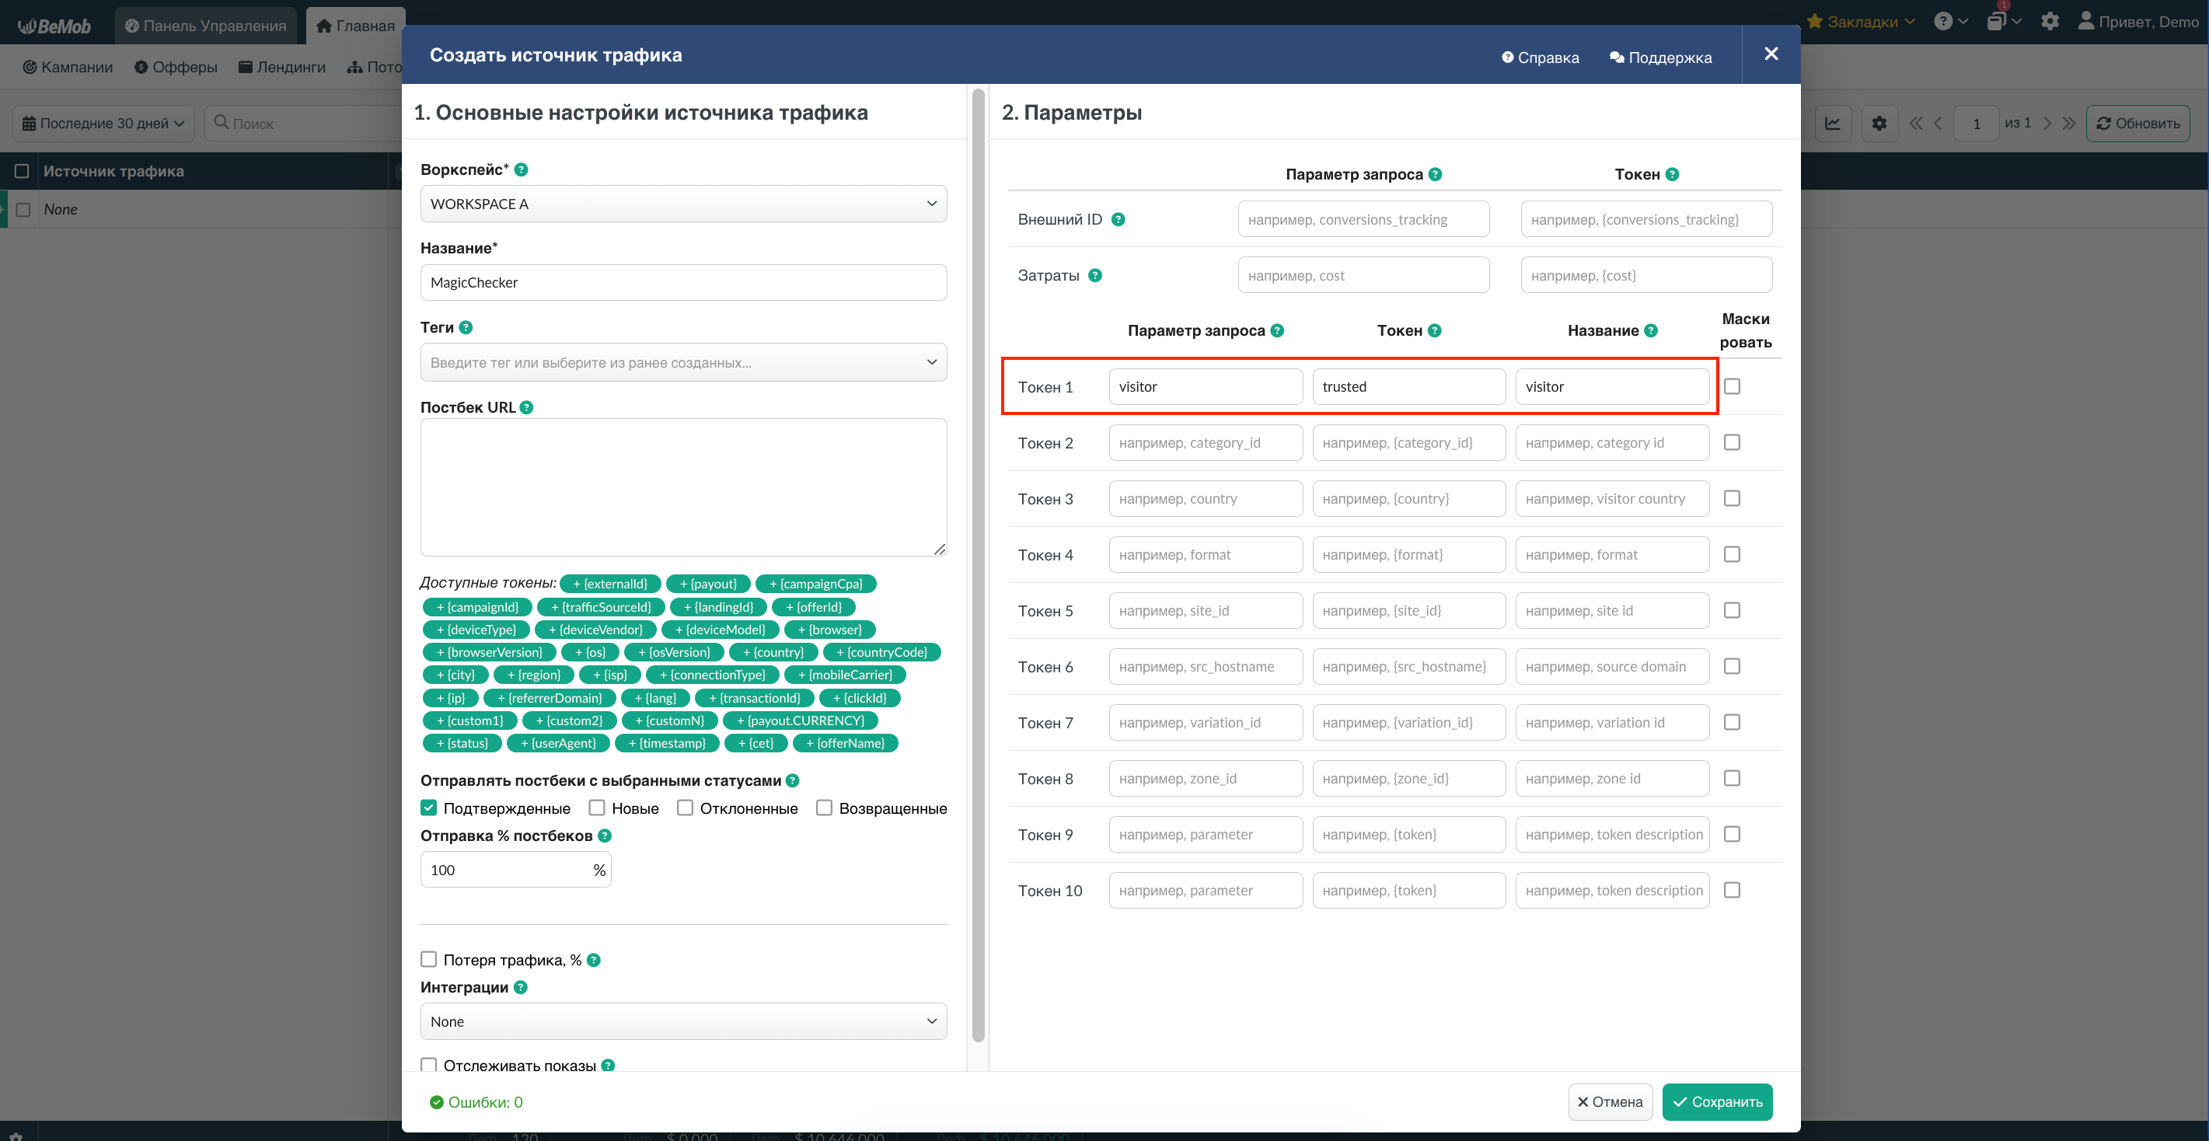Click help icon beside Название column header
2209x1141 pixels.
tap(1651, 331)
